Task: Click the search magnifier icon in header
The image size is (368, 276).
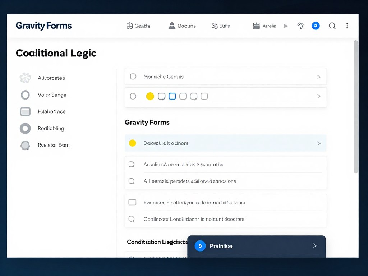Action: tap(332, 26)
